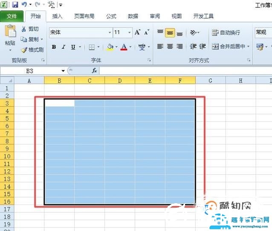
Task: Click the 合并后居中 Merge and Center button
Action: point(229,47)
